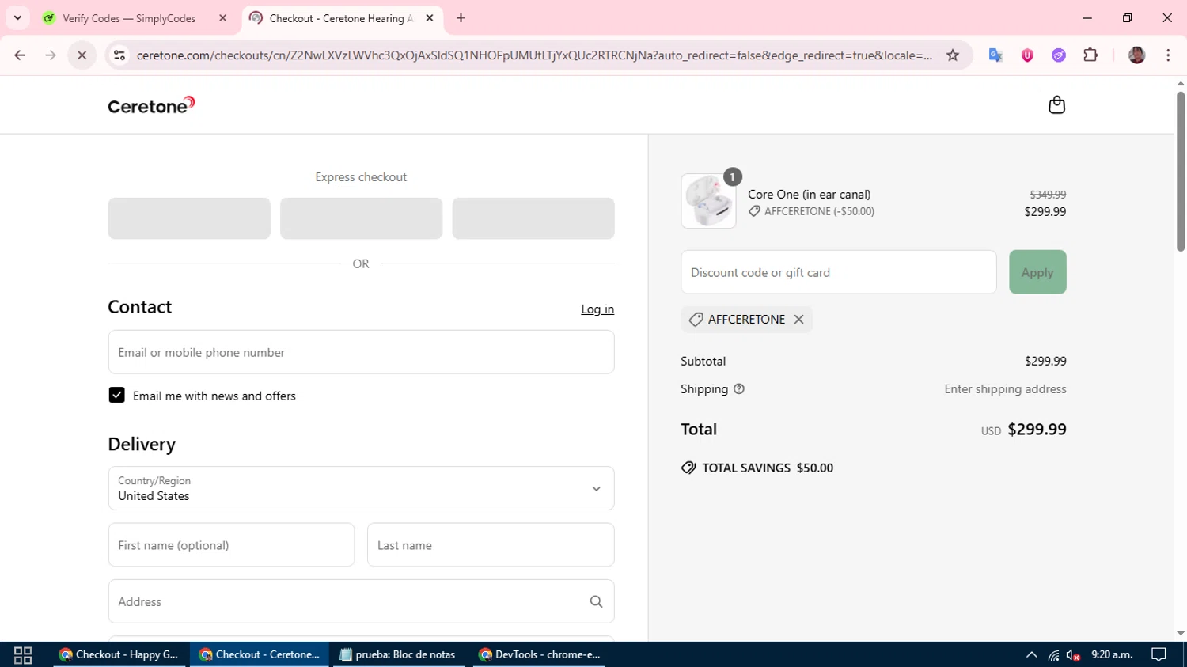Open the network Wi-Fi tray icon
1187x667 pixels.
[x=1053, y=655]
